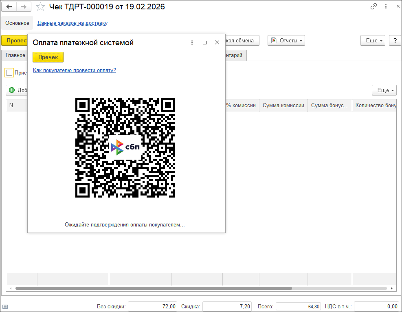Select the Главное tab
The height and width of the screenshot is (312, 402).
click(x=15, y=55)
